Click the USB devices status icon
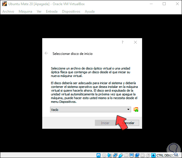Viewport: 182px width, 158px height. pos(121,155)
